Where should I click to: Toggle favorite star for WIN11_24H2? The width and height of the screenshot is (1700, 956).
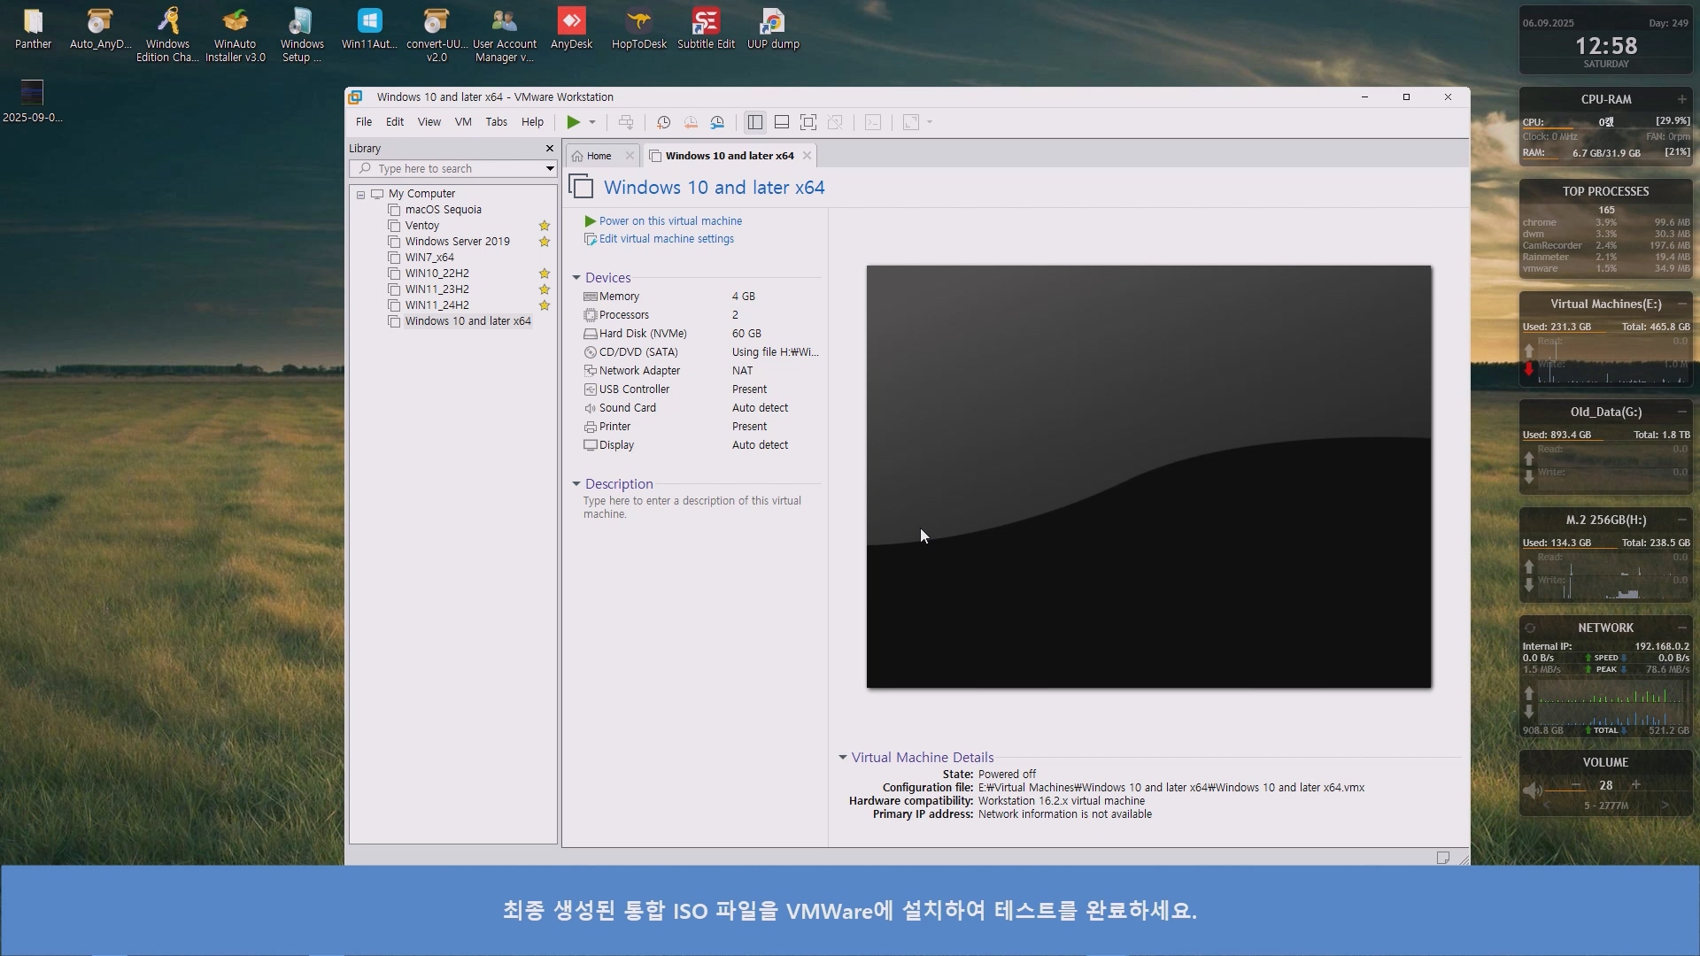(545, 305)
